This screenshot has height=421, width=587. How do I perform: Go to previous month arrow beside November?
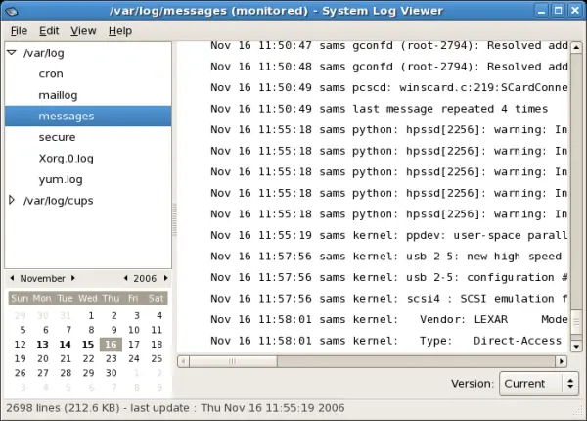[12, 278]
